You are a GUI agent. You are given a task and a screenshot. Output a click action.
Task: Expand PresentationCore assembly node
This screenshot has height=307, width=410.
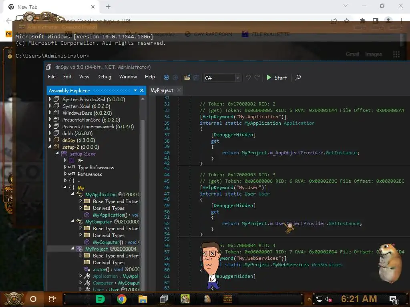[50, 119]
